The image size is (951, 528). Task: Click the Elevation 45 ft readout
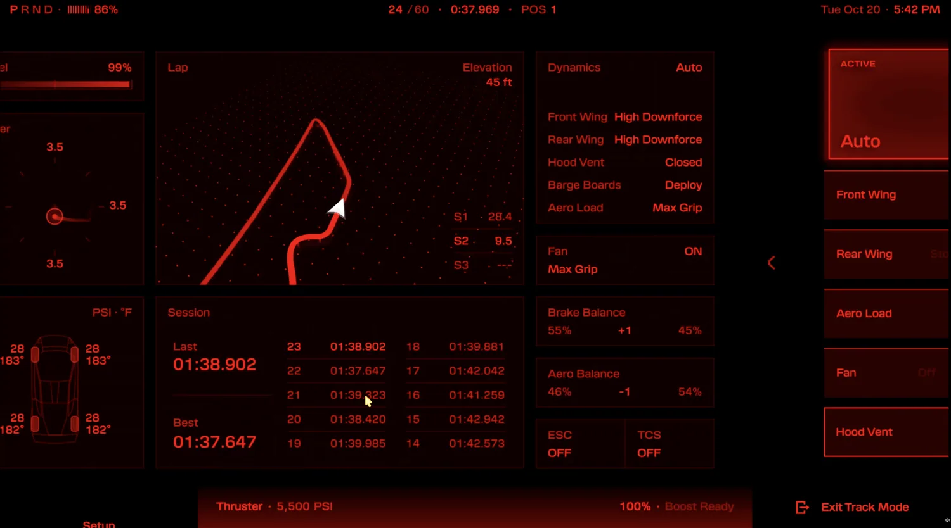click(x=488, y=75)
